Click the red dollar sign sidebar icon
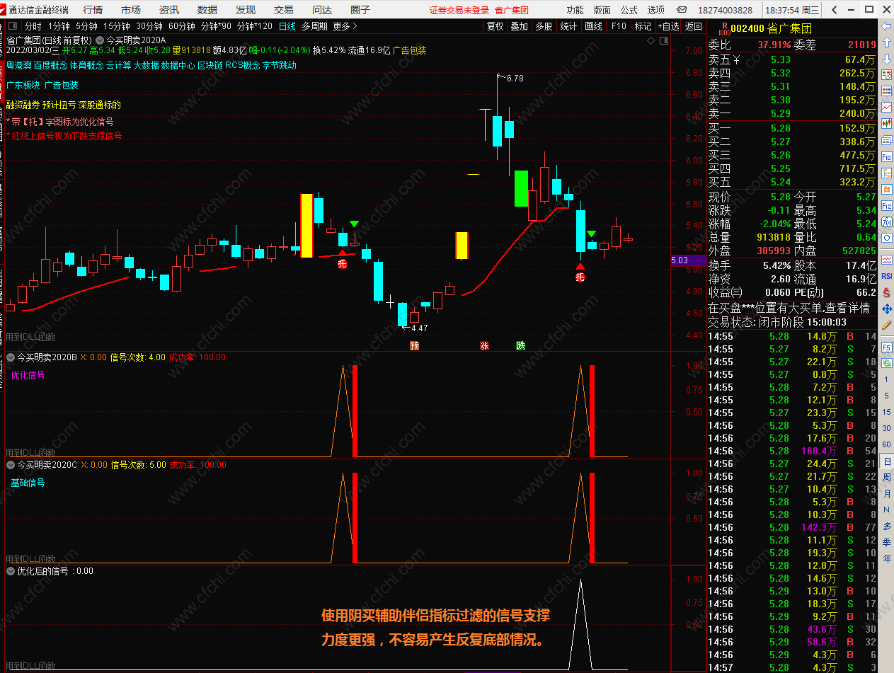This screenshot has height=673, width=894. [x=886, y=292]
